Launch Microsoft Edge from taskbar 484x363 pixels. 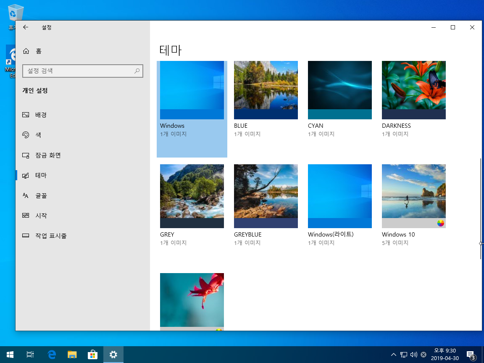[52, 354]
